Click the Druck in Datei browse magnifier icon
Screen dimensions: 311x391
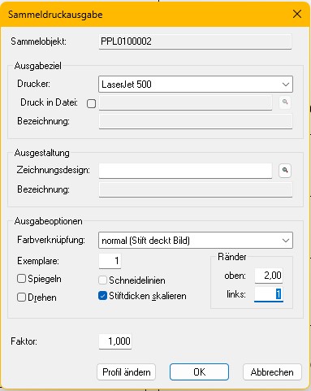[285, 102]
